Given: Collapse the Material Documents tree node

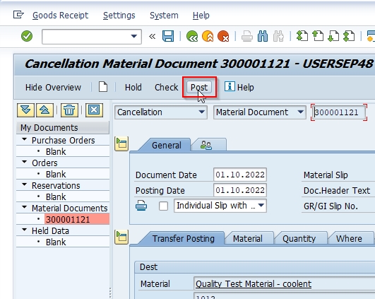Looking at the screenshot, I should click(x=25, y=207).
